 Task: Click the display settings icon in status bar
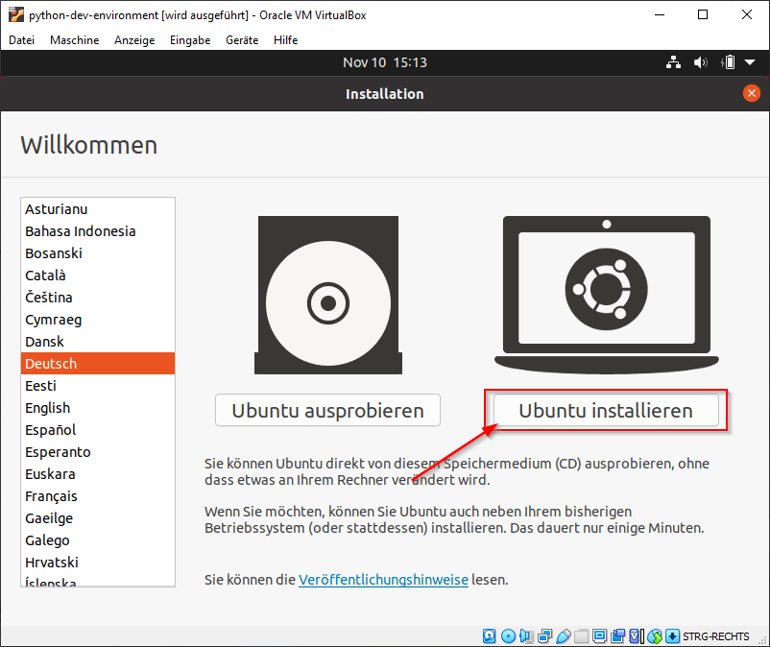pyautogui.click(x=599, y=635)
